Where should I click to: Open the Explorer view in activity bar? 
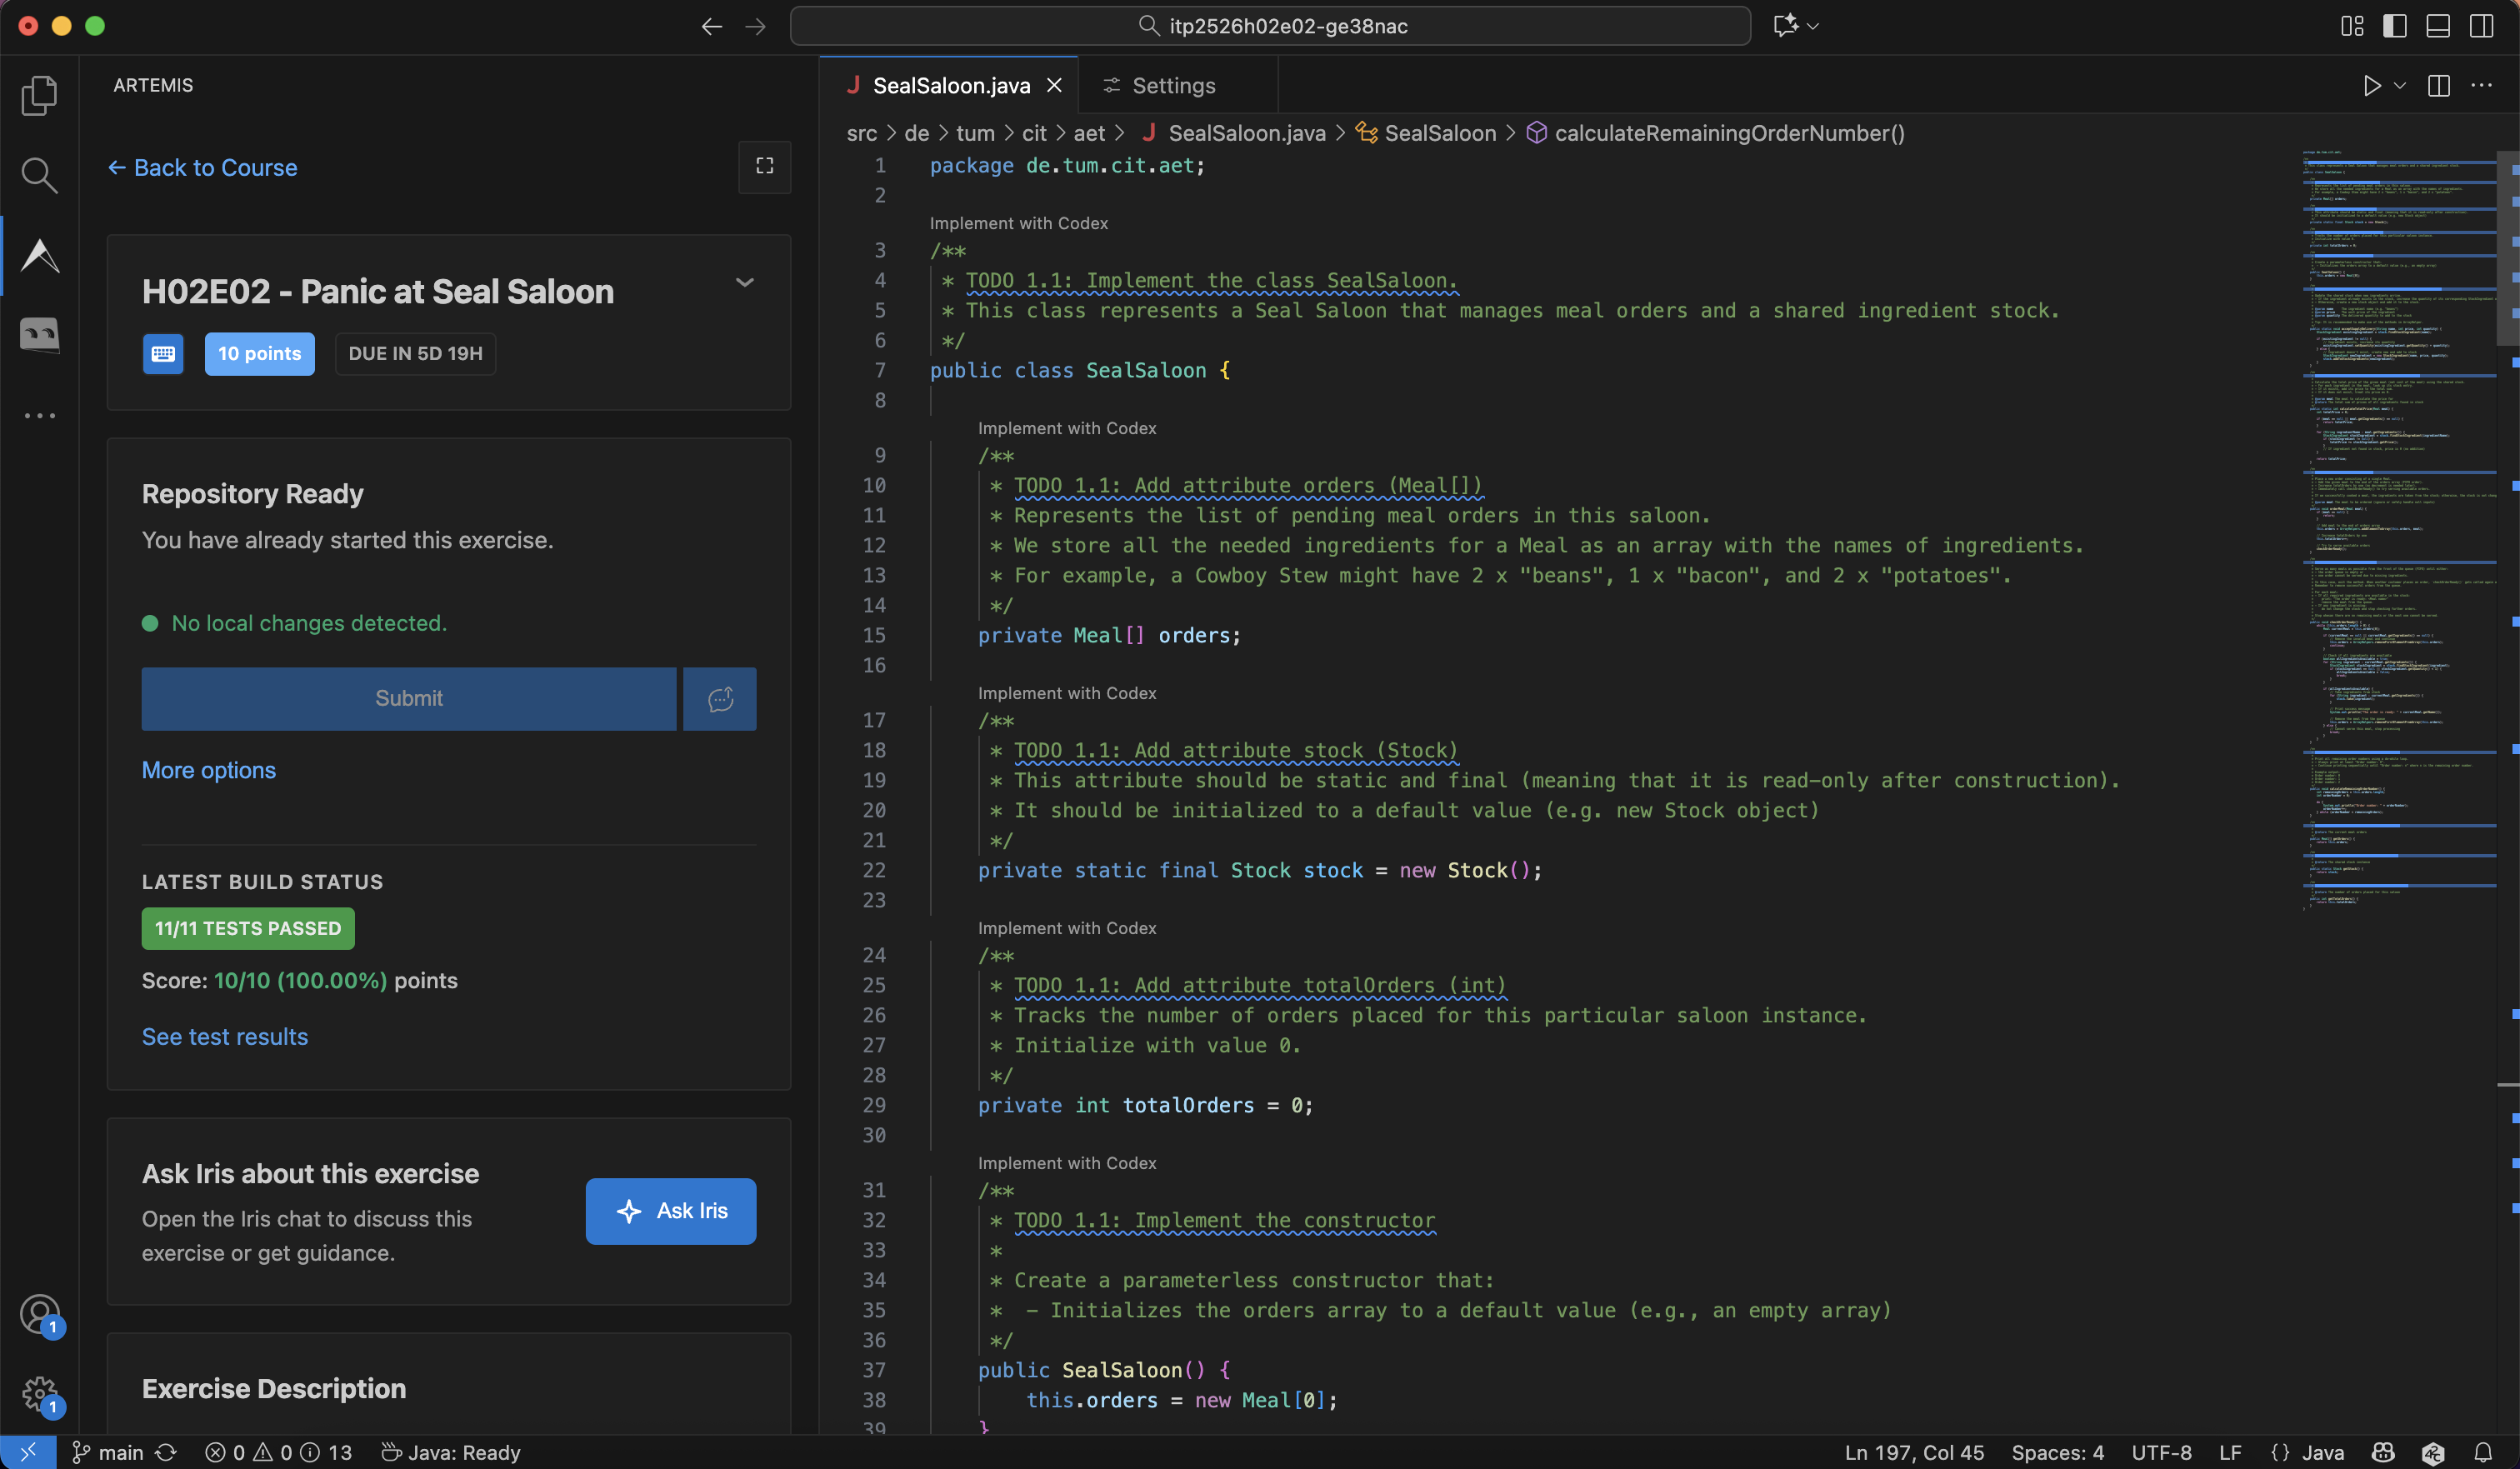tap(39, 96)
